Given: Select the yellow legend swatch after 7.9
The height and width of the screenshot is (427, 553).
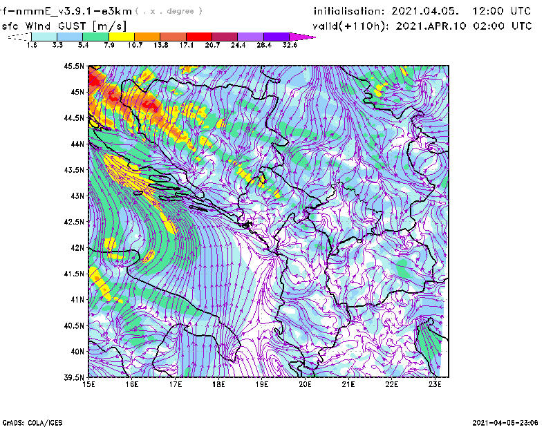Looking at the screenshot, I should coord(122,37).
